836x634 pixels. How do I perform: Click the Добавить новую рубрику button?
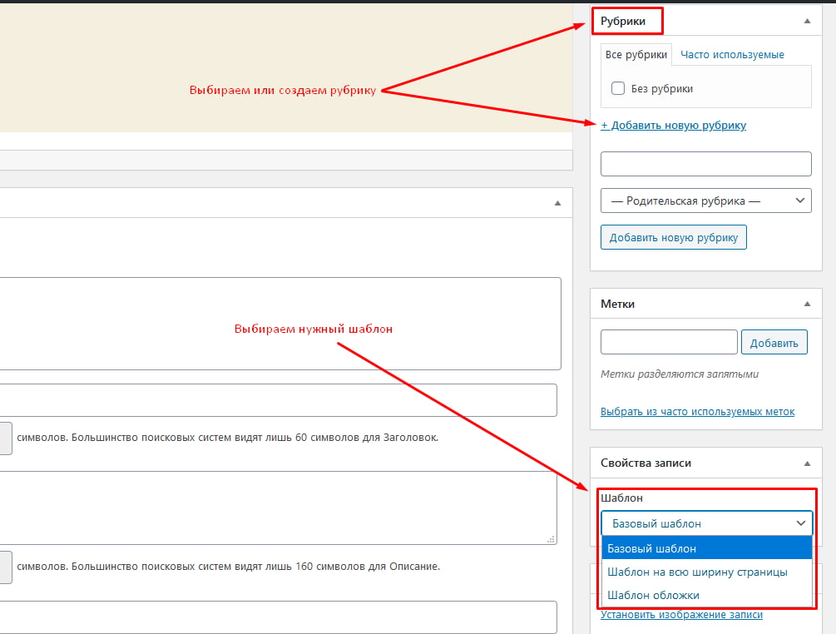674,237
